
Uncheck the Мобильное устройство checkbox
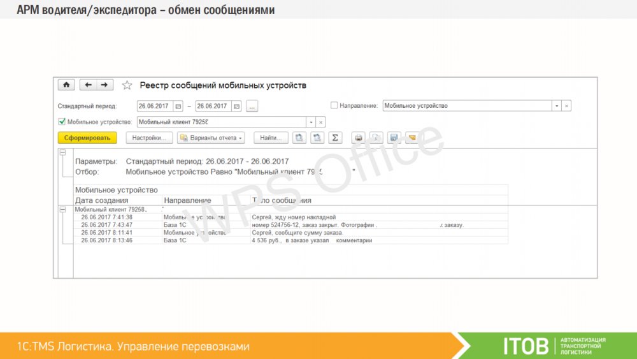[62, 122]
